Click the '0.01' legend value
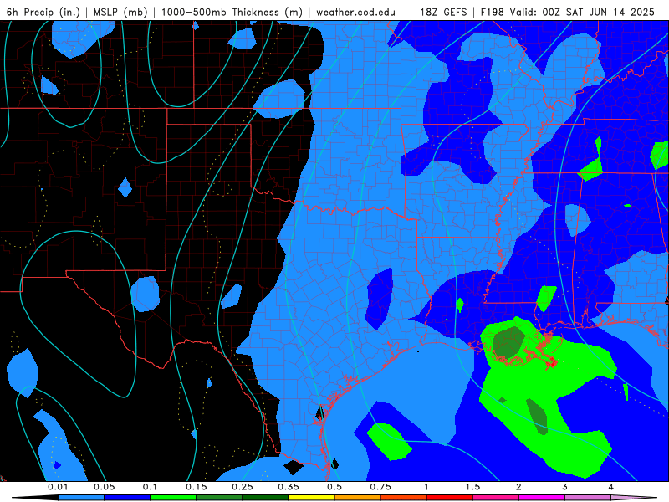 (58, 487)
